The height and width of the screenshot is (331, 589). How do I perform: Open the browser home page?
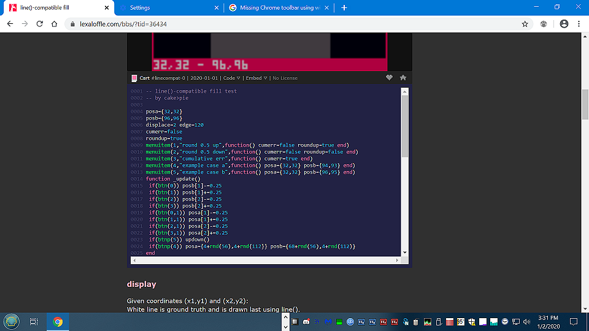pyautogui.click(x=54, y=24)
